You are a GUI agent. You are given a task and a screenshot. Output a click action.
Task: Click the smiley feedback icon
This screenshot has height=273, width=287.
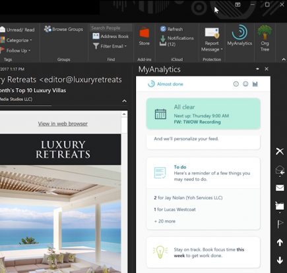click(245, 84)
